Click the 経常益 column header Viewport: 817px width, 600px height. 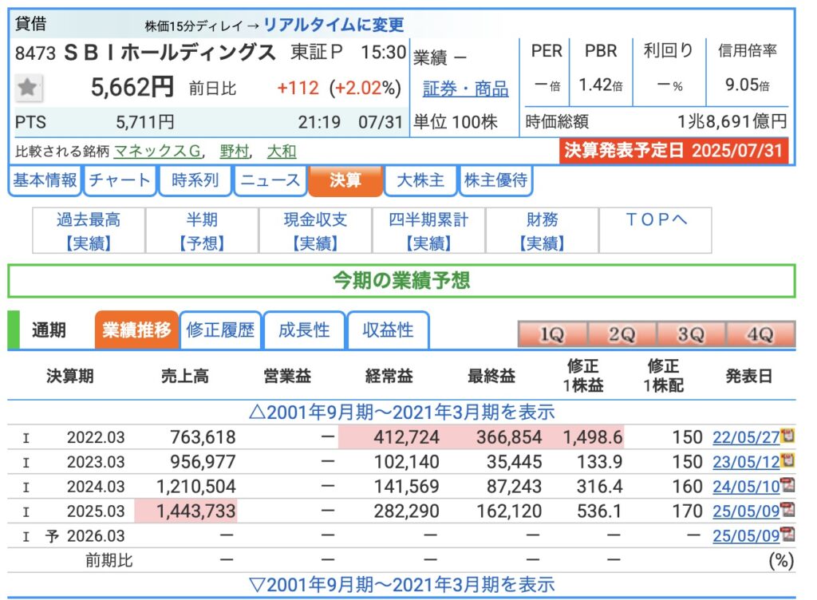(x=389, y=376)
